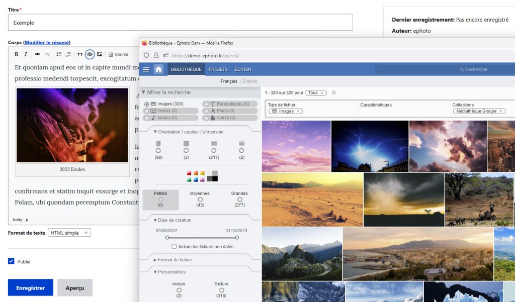Open the PROJETS tab
Screen dimensions: 515x302
218,69
